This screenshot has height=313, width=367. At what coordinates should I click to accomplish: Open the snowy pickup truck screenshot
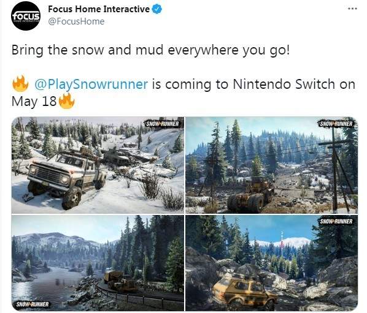(x=98, y=165)
